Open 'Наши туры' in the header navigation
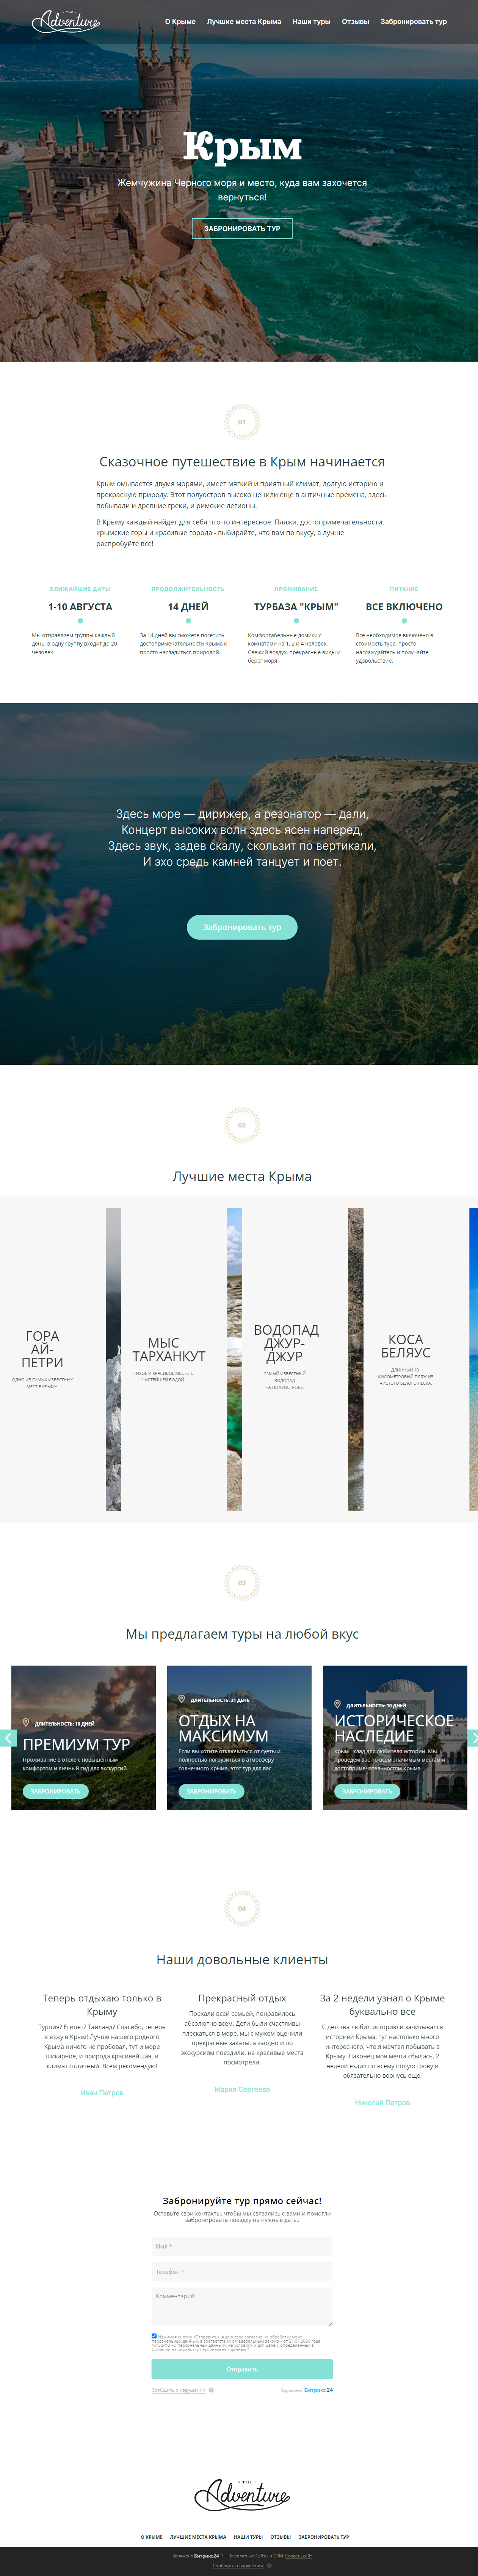 [311, 21]
